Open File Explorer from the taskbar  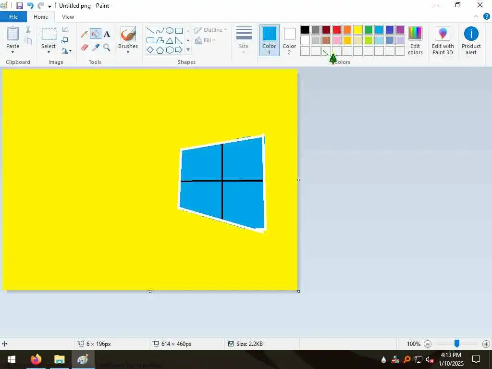(59, 359)
